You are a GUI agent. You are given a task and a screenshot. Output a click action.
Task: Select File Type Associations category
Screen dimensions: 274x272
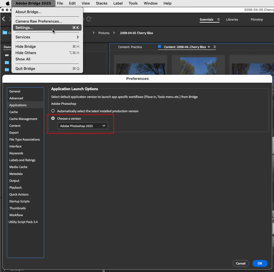coord(25,139)
